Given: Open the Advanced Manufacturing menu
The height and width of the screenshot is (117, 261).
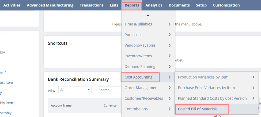Looking at the screenshot, I should click(x=50, y=5).
